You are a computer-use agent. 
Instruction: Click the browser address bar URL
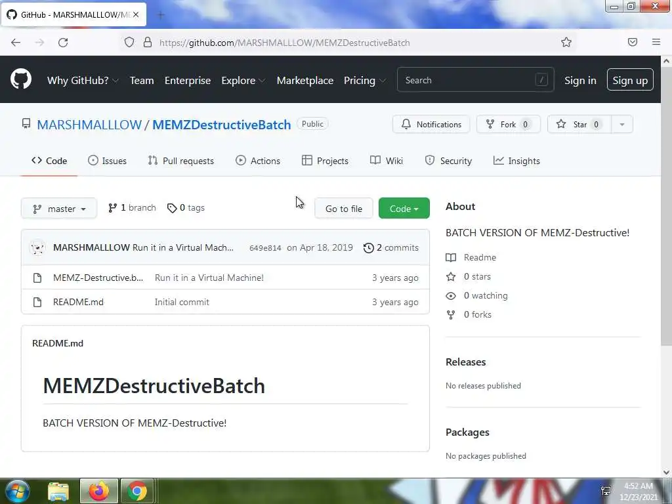coord(285,43)
